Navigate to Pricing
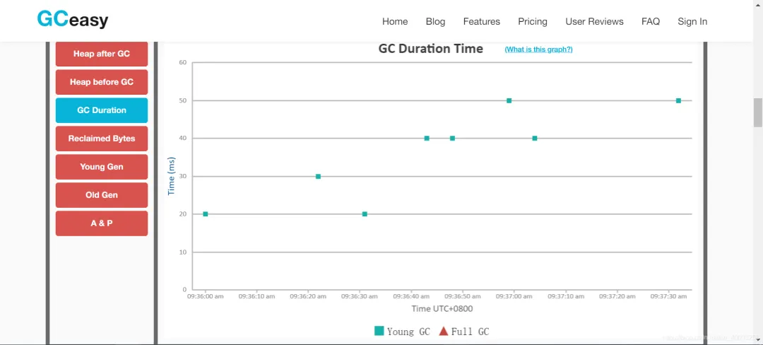 click(x=532, y=21)
